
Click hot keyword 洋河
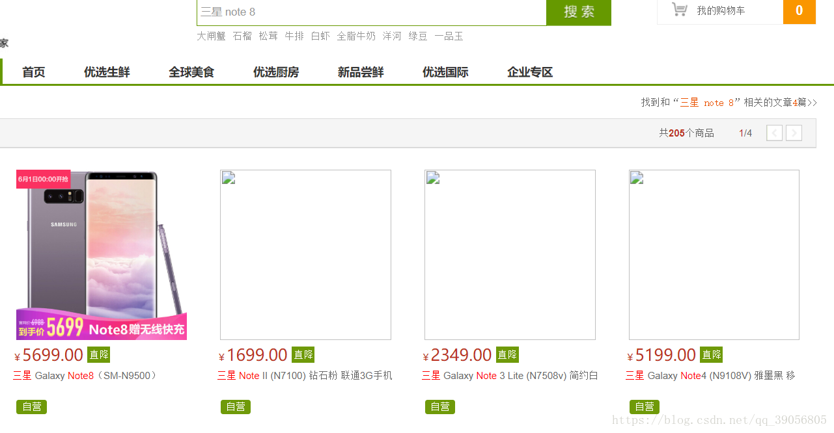pos(392,36)
